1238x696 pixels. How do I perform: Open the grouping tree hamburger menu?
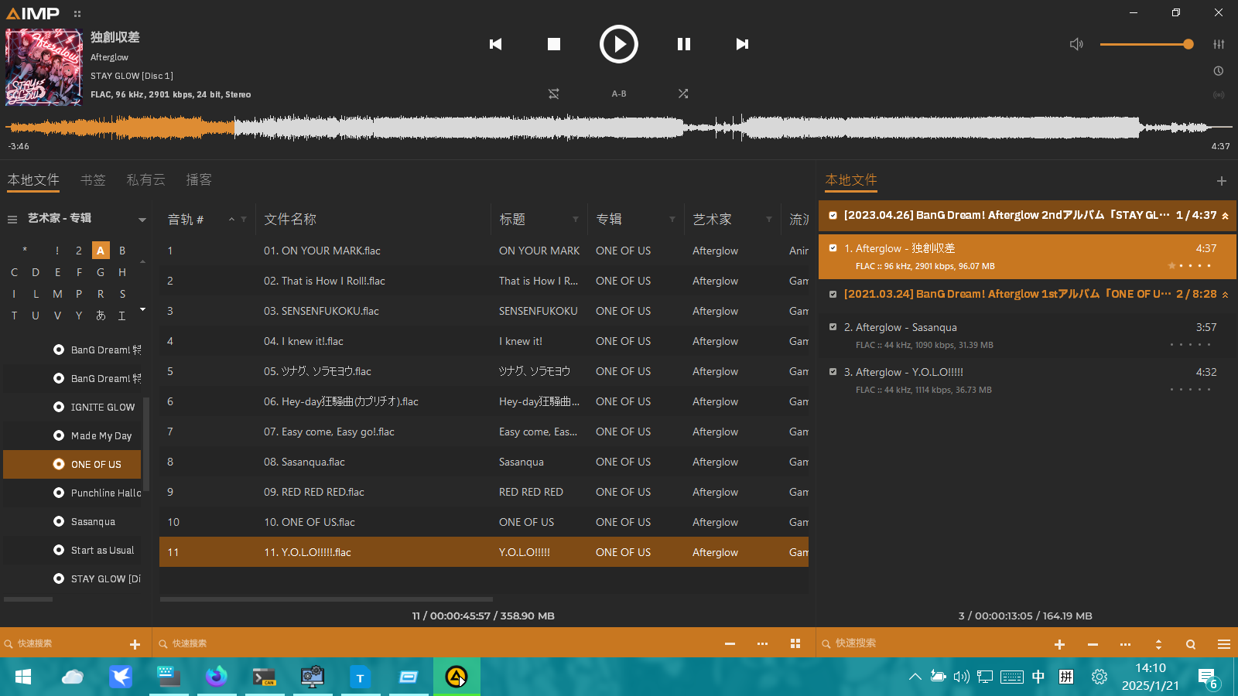click(12, 220)
